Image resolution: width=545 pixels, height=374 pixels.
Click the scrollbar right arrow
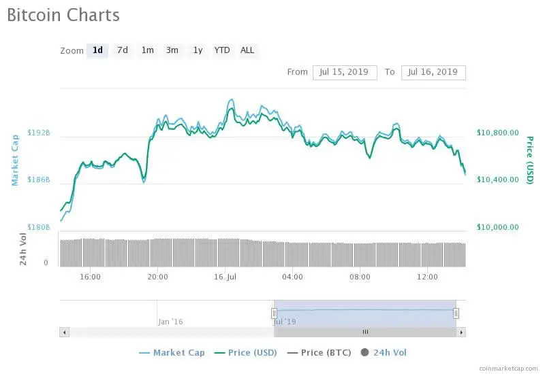(x=461, y=332)
